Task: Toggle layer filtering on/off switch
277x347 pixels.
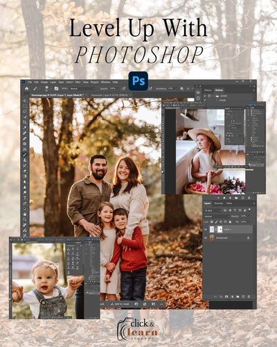Action: pos(250,210)
